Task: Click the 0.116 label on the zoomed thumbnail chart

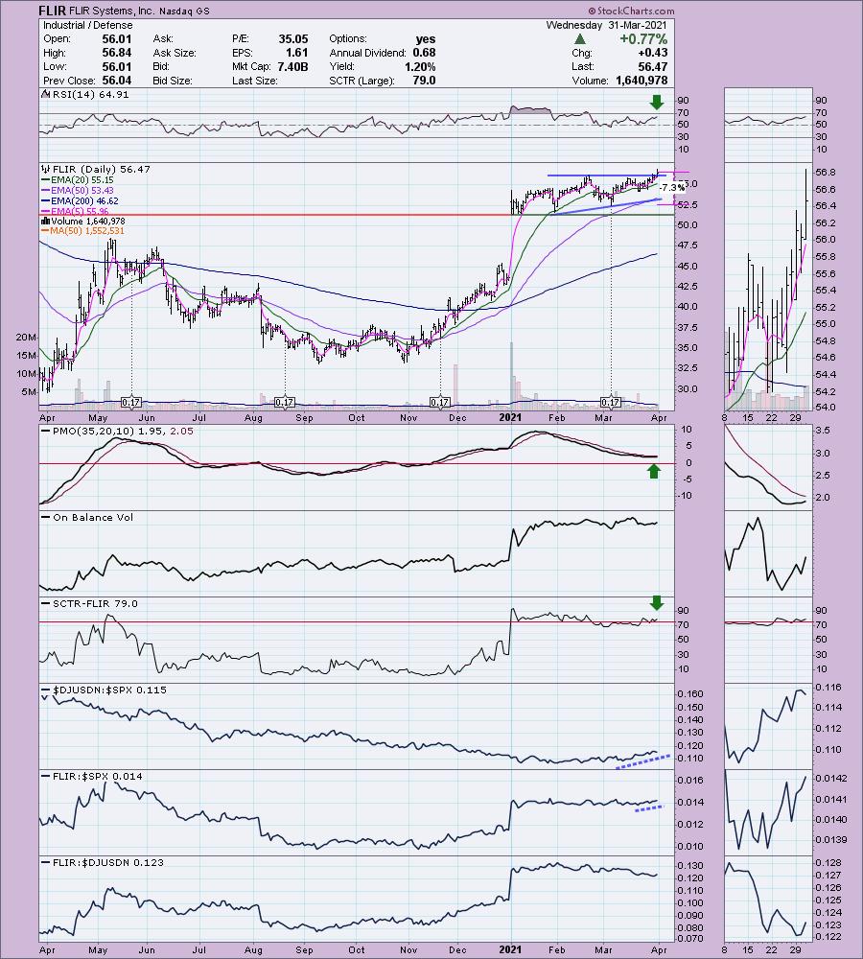Action: pos(828,687)
